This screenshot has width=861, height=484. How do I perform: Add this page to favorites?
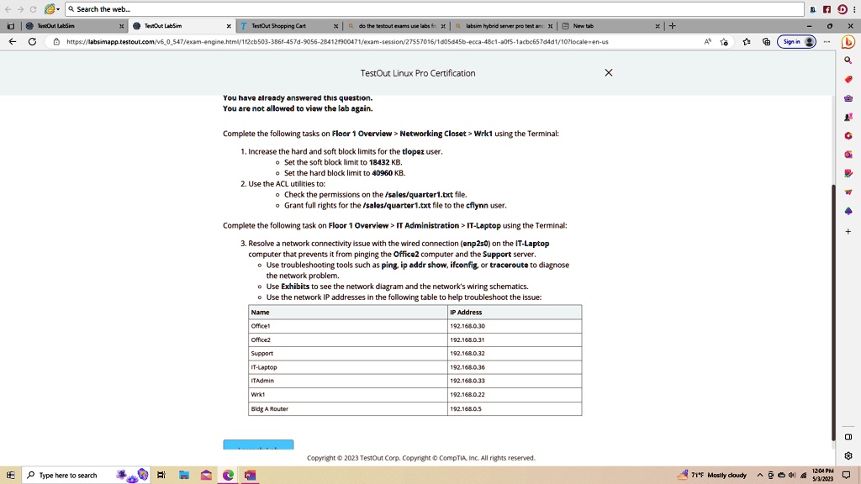[x=724, y=42]
